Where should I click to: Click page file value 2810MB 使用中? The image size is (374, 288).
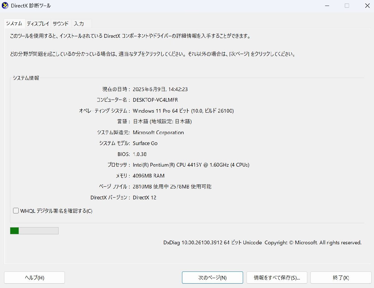[x=172, y=187]
